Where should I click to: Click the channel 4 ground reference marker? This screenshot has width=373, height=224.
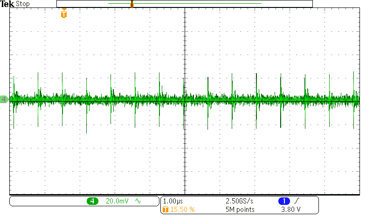pos(4,99)
